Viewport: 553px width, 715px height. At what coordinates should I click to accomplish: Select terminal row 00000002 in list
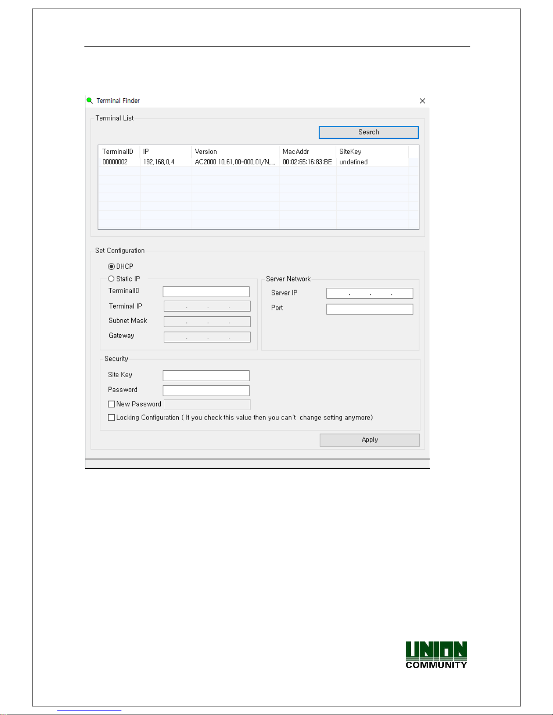pyautogui.click(x=115, y=162)
